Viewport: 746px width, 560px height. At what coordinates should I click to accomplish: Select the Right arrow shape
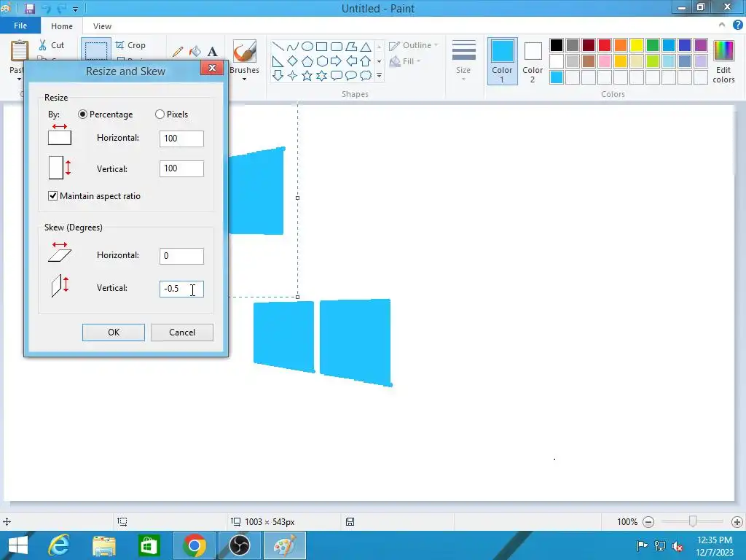[337, 61]
